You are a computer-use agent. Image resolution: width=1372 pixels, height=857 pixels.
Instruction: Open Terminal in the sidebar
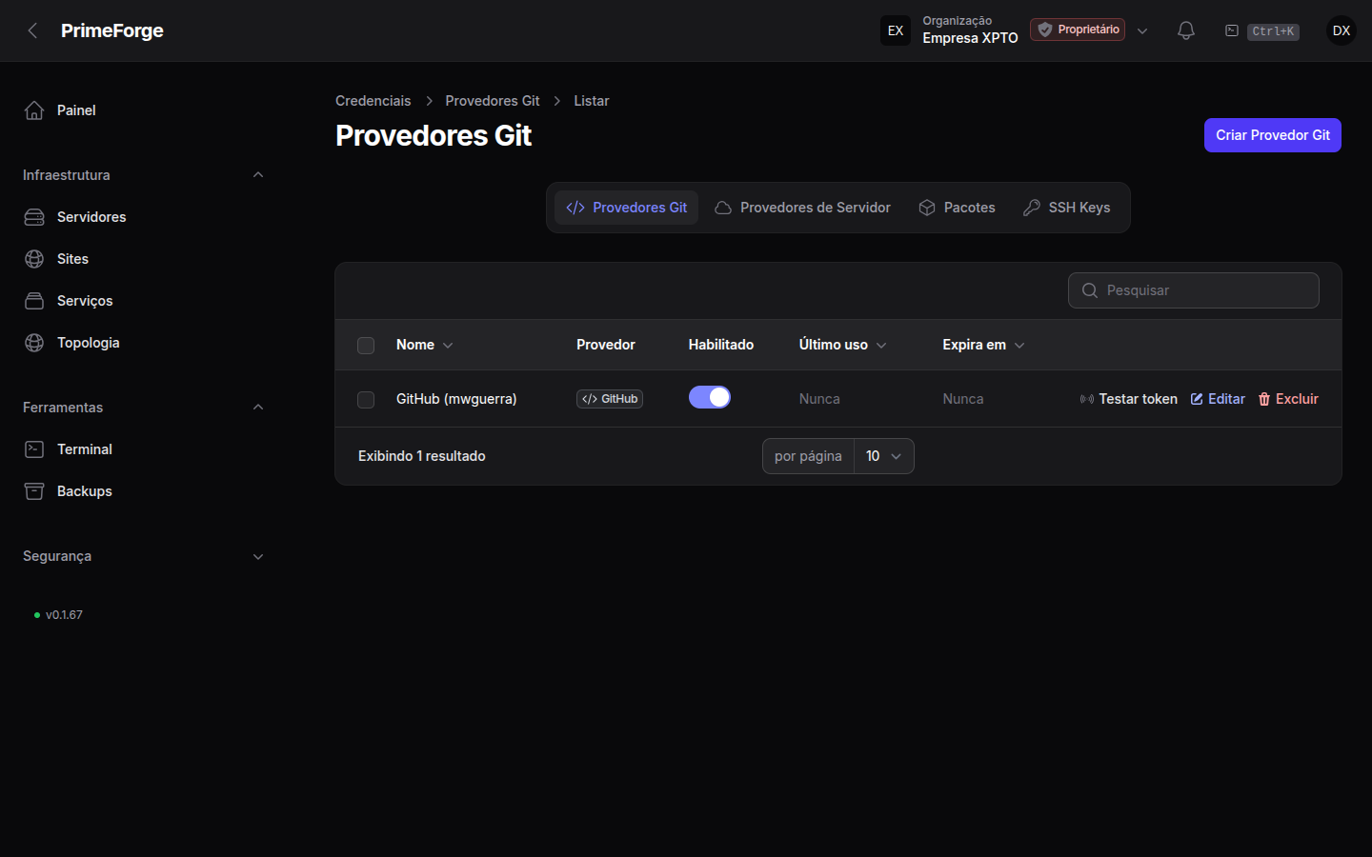tap(143, 449)
